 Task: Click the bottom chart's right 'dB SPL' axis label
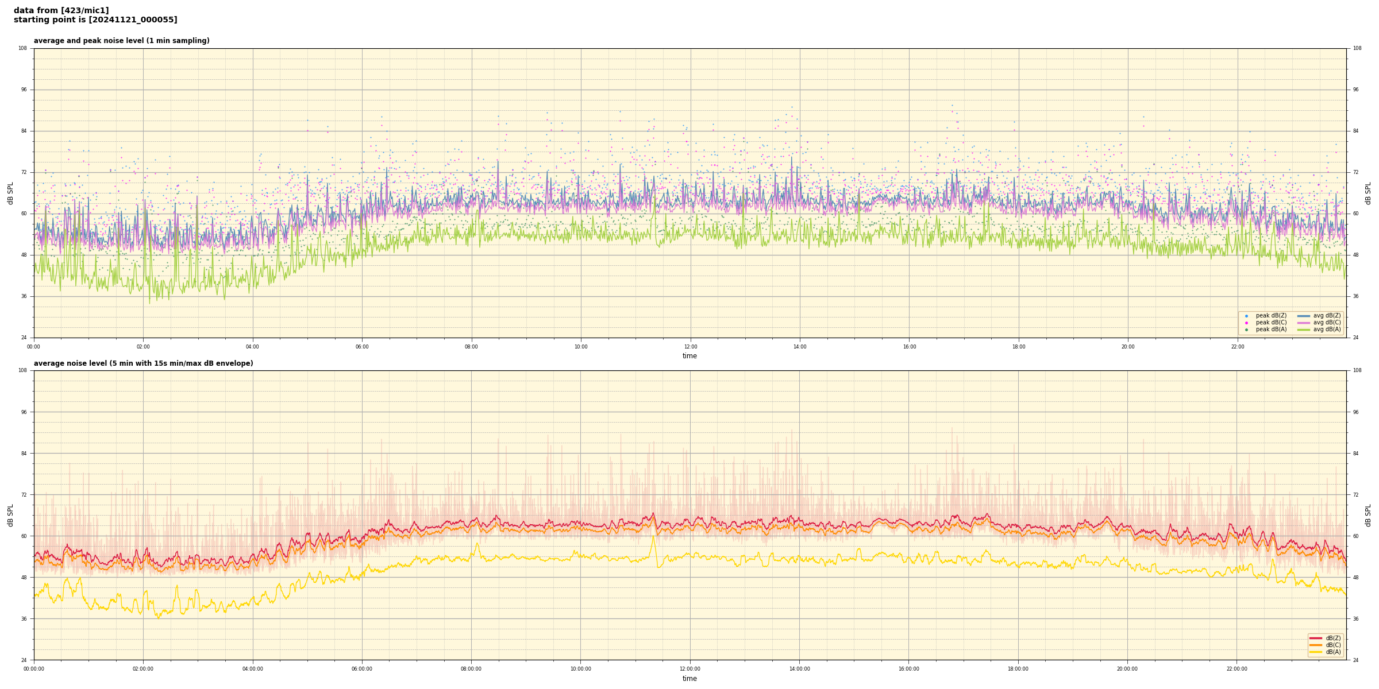1368,515
